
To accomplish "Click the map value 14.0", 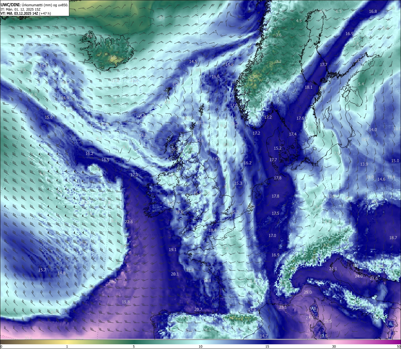I will [x=373, y=130].
